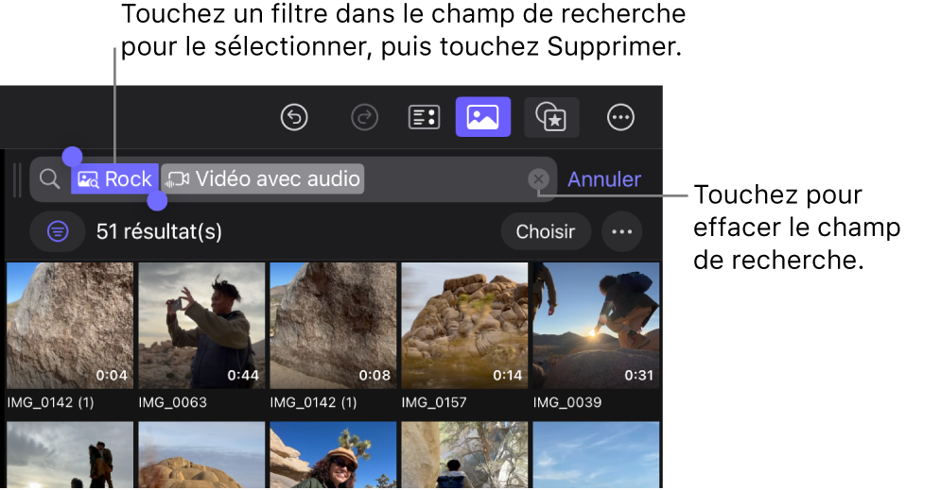Select the IMG_0039 video thumbnail
This screenshot has height=490, width=941.
tap(596, 326)
